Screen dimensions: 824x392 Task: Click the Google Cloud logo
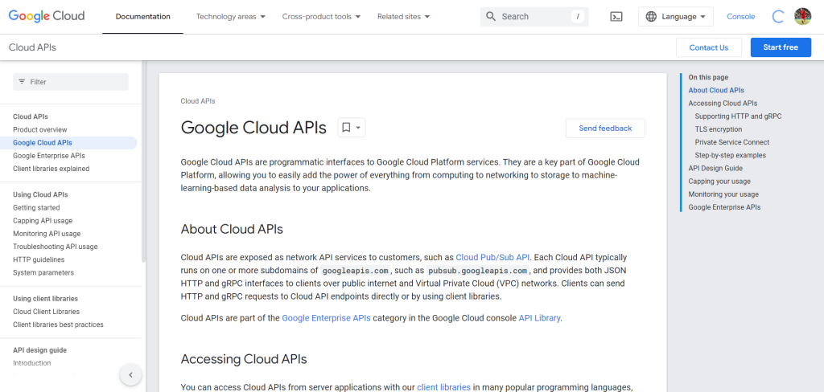coord(47,16)
